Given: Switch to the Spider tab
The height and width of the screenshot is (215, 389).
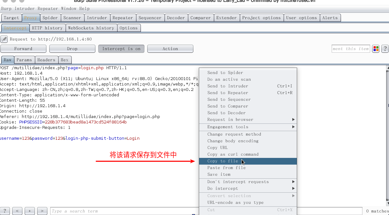Looking at the screenshot, I should click(x=50, y=18).
